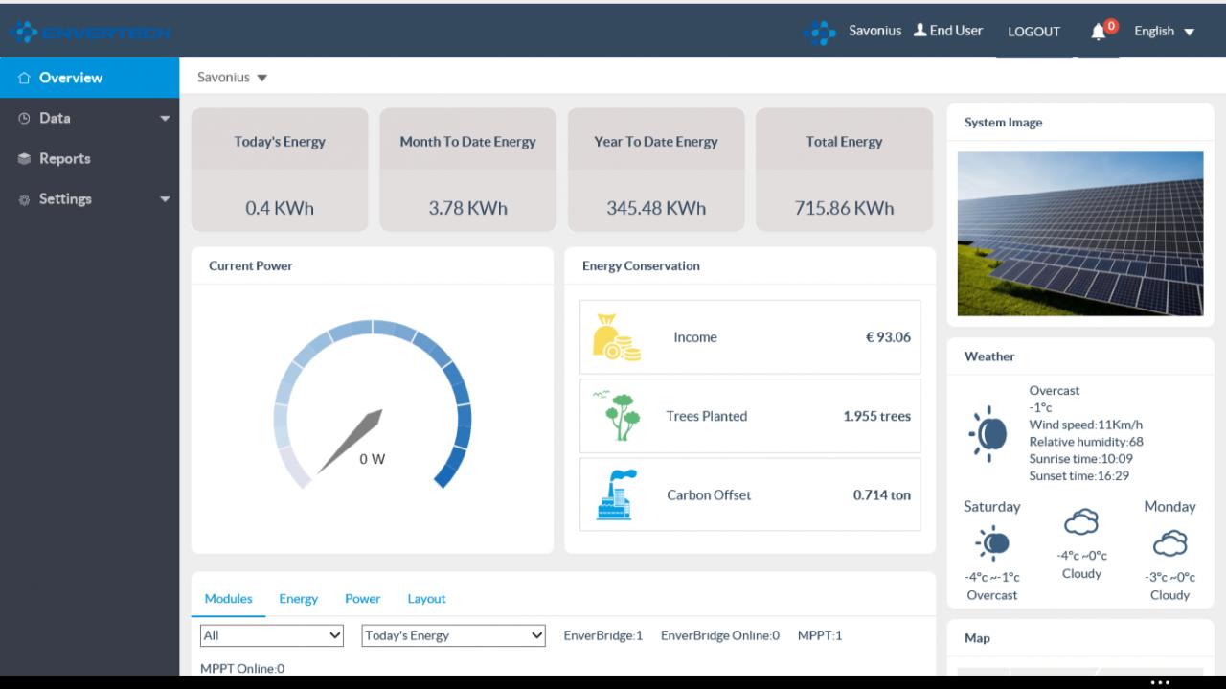Screen dimensions: 1226x689
Task: Click the Envertech logo in header
Action: (x=90, y=32)
